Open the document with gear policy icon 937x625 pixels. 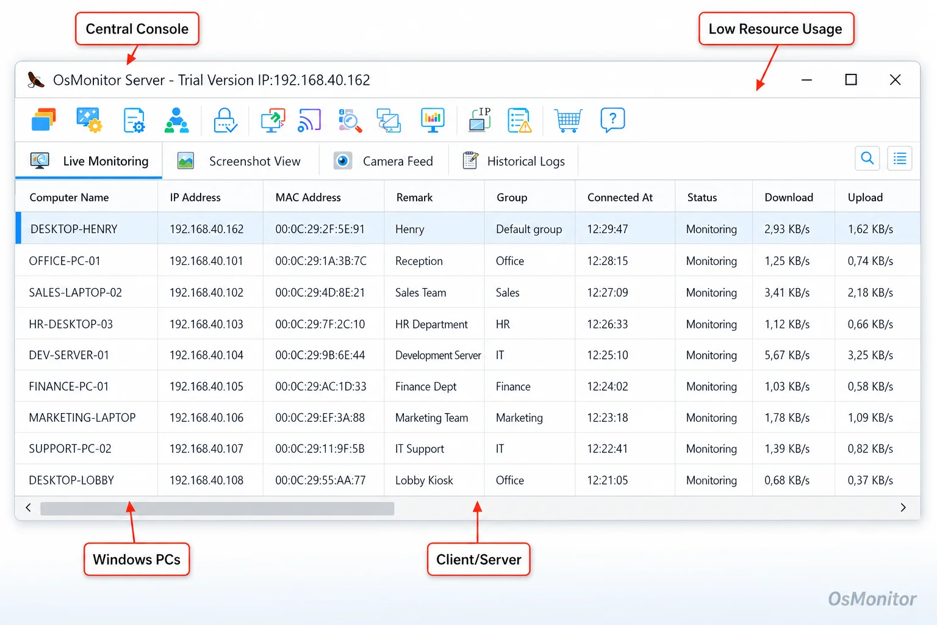(134, 120)
